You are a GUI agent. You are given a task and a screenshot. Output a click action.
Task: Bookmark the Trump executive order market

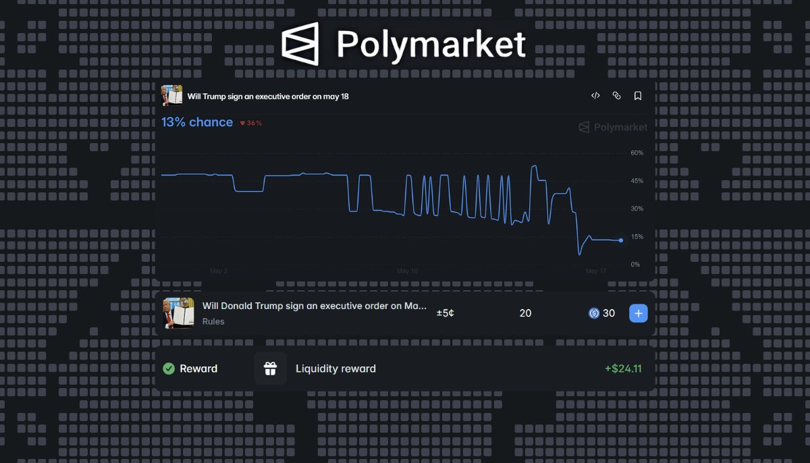coord(638,96)
